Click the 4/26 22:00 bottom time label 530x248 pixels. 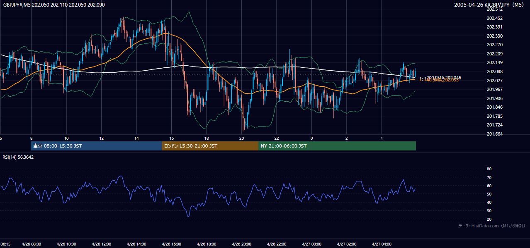(277, 244)
